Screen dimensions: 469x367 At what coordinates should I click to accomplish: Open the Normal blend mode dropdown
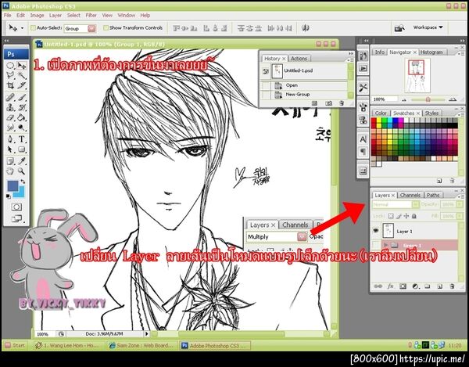(416, 204)
